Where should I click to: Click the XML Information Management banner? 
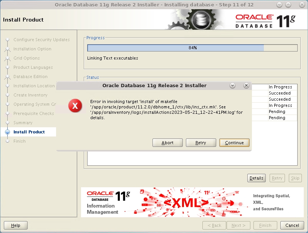[192, 202]
